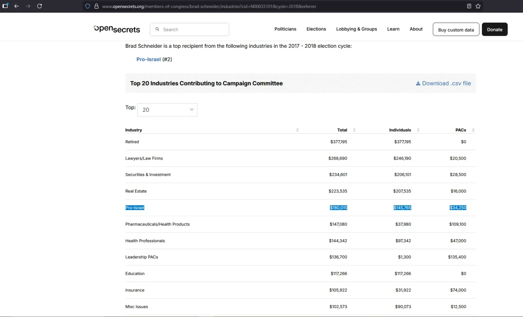
Task: View site security lock details
Action: click(x=97, y=6)
